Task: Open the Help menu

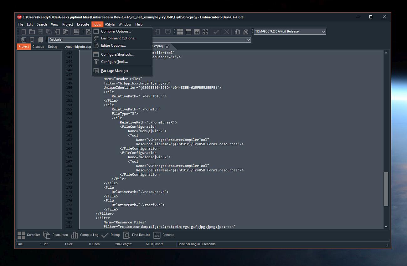Action: 139,24
